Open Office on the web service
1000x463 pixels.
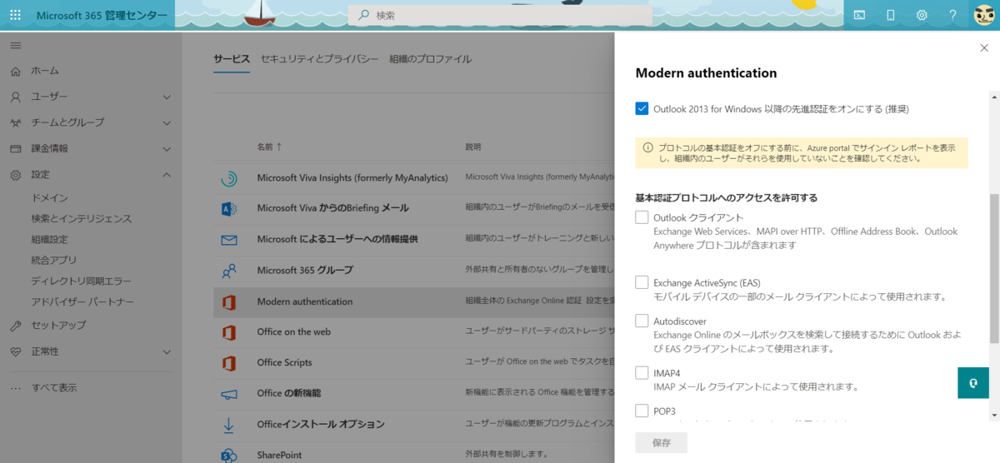point(294,332)
